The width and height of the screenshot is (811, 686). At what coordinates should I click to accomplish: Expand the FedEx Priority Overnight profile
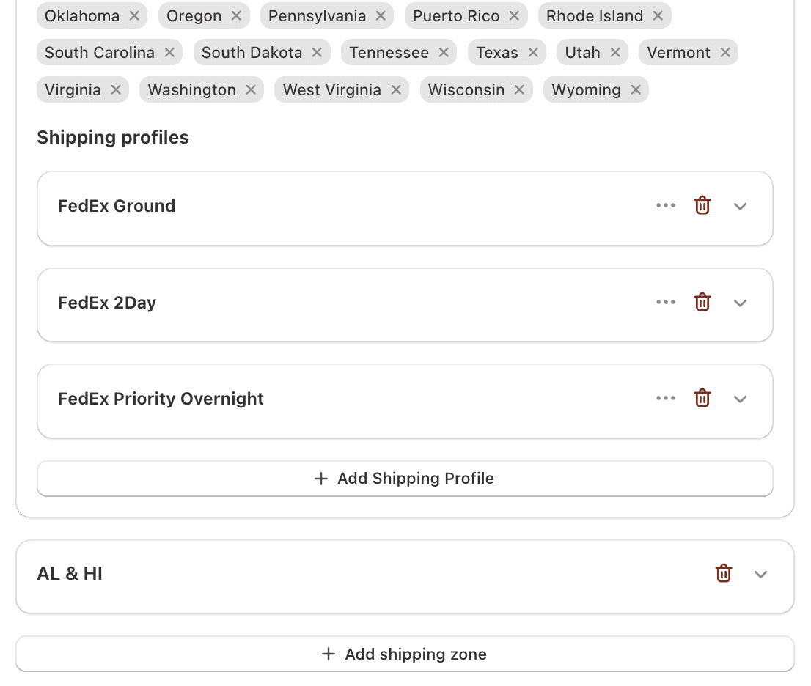tap(741, 399)
